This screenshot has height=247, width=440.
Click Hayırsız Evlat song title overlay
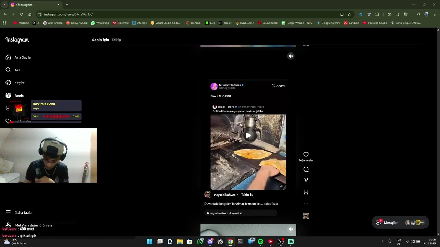44,104
